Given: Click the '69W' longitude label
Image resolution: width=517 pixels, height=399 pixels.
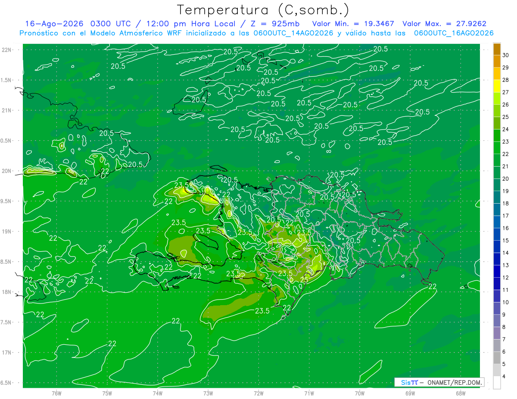Looking at the screenshot, I should click(410, 393).
